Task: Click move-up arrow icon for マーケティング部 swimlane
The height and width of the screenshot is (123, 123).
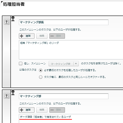Action: pyautogui.click(x=7, y=96)
